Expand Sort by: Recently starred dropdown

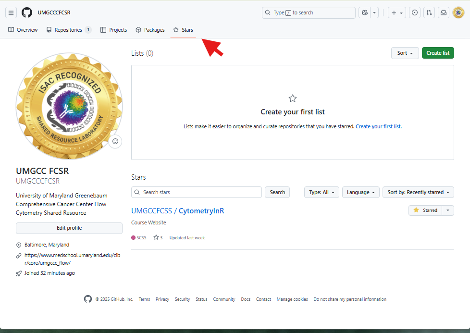[x=418, y=192]
